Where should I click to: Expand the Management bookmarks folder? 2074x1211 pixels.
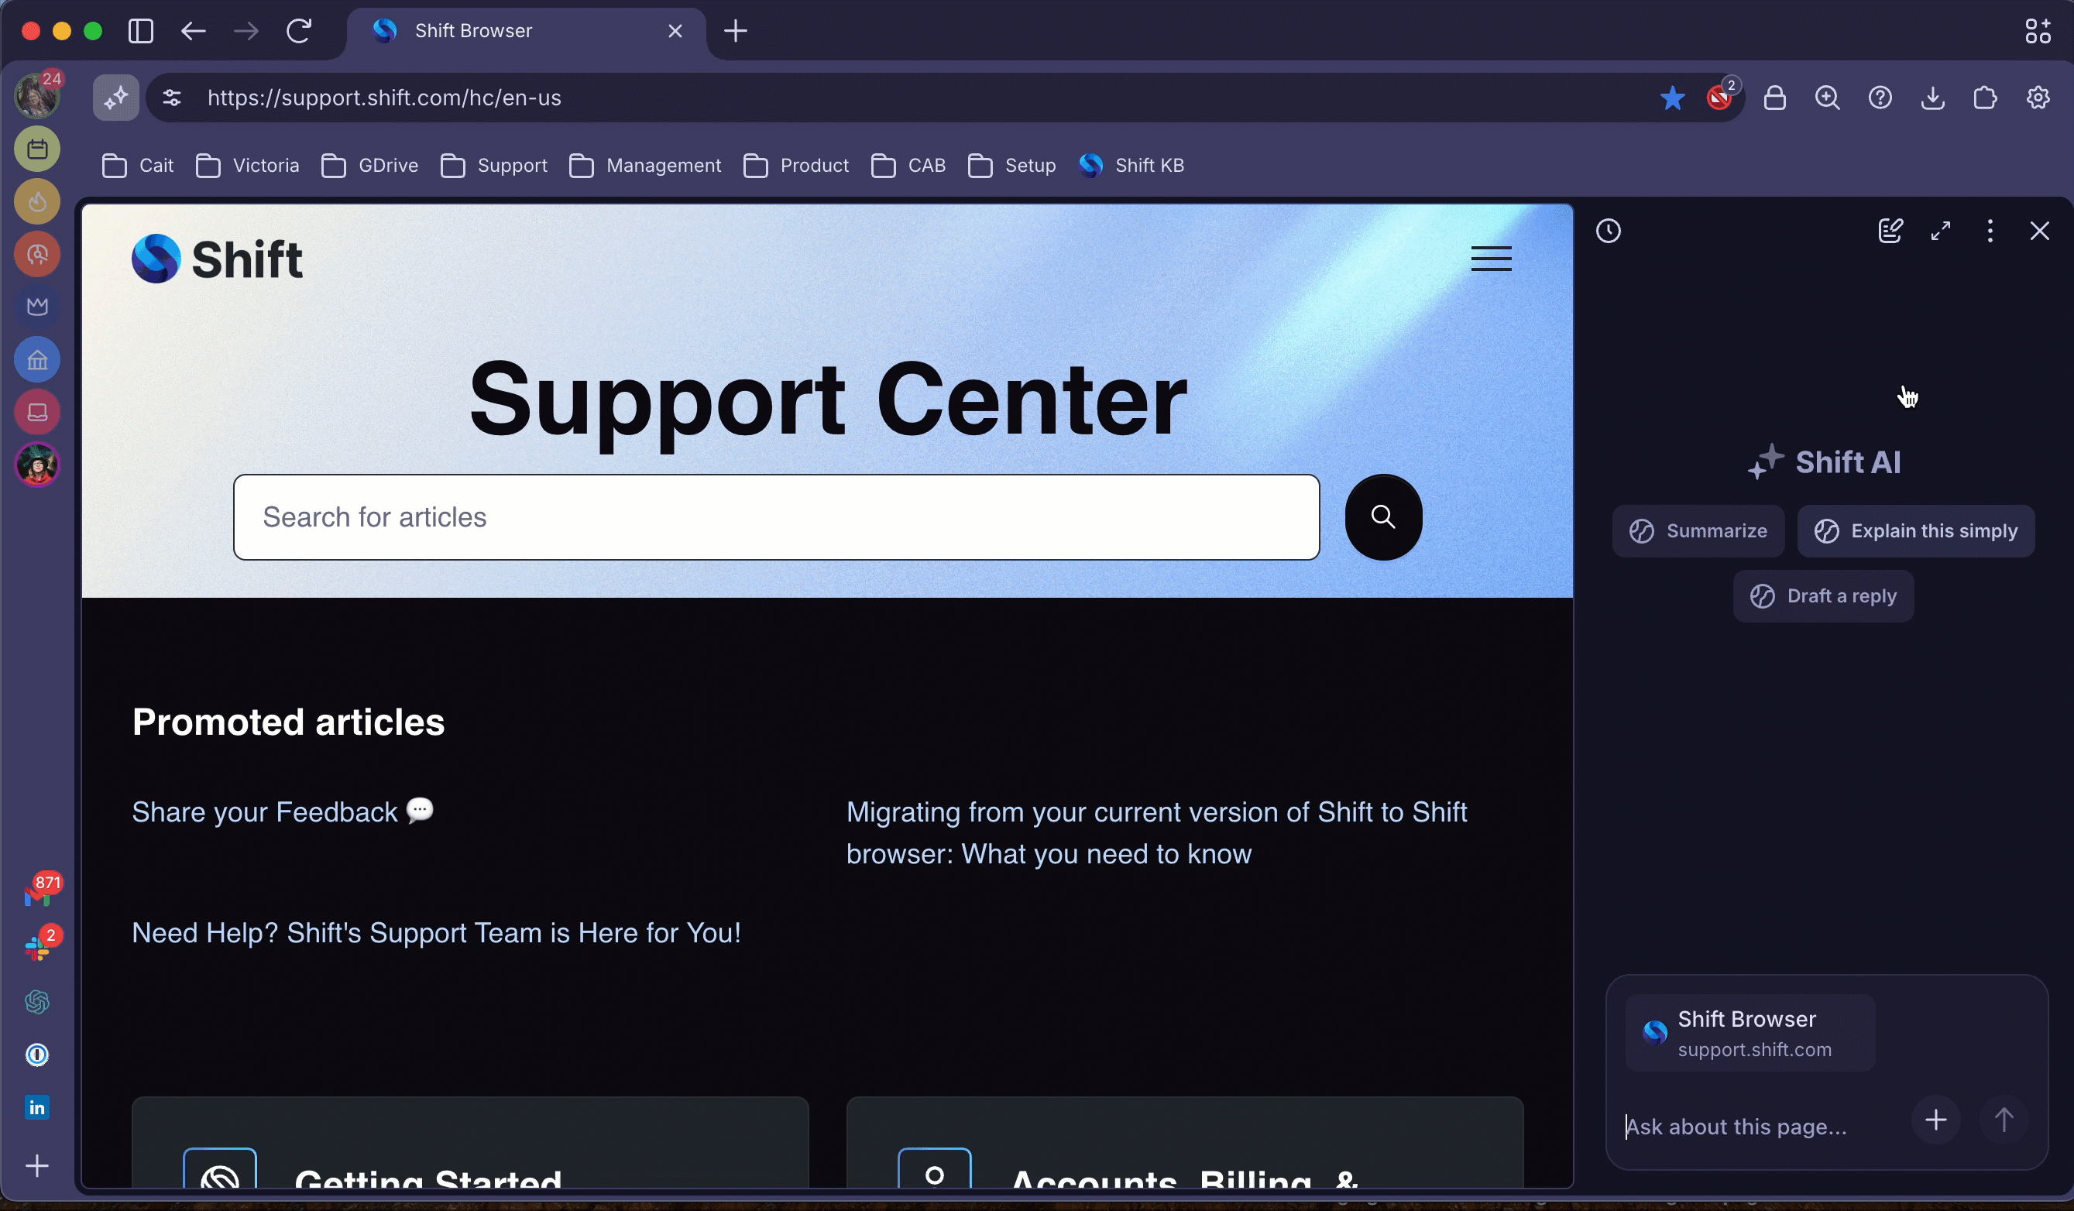pos(644,166)
